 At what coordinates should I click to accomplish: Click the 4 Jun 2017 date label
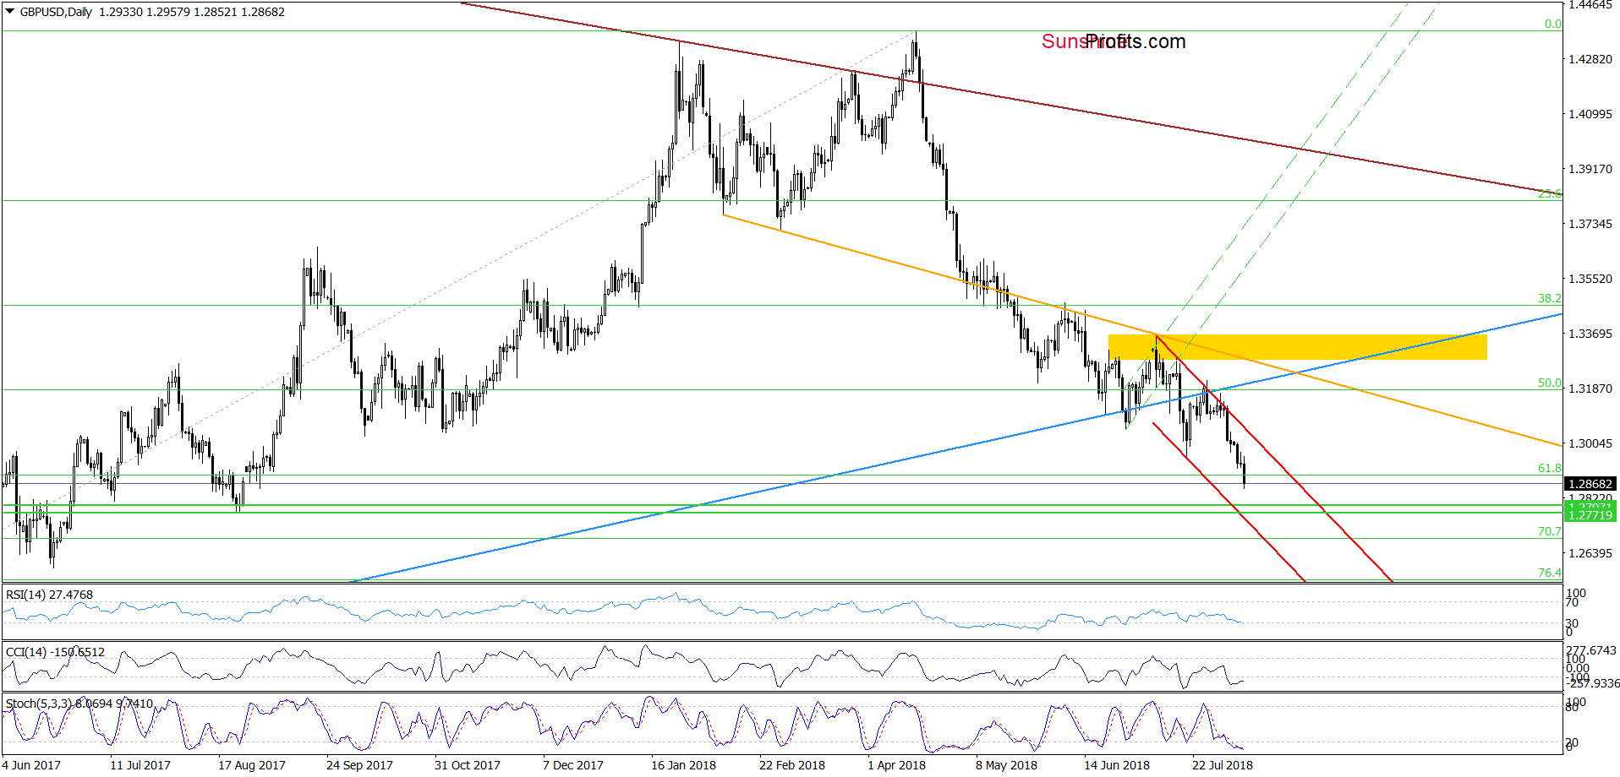pyautogui.click(x=31, y=765)
